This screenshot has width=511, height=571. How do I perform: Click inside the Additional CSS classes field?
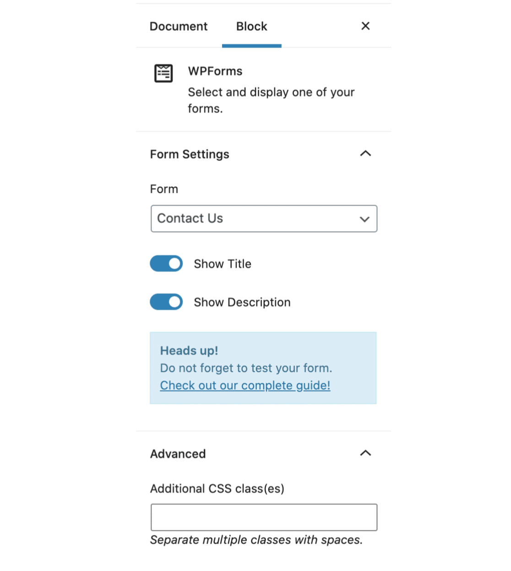click(x=264, y=517)
